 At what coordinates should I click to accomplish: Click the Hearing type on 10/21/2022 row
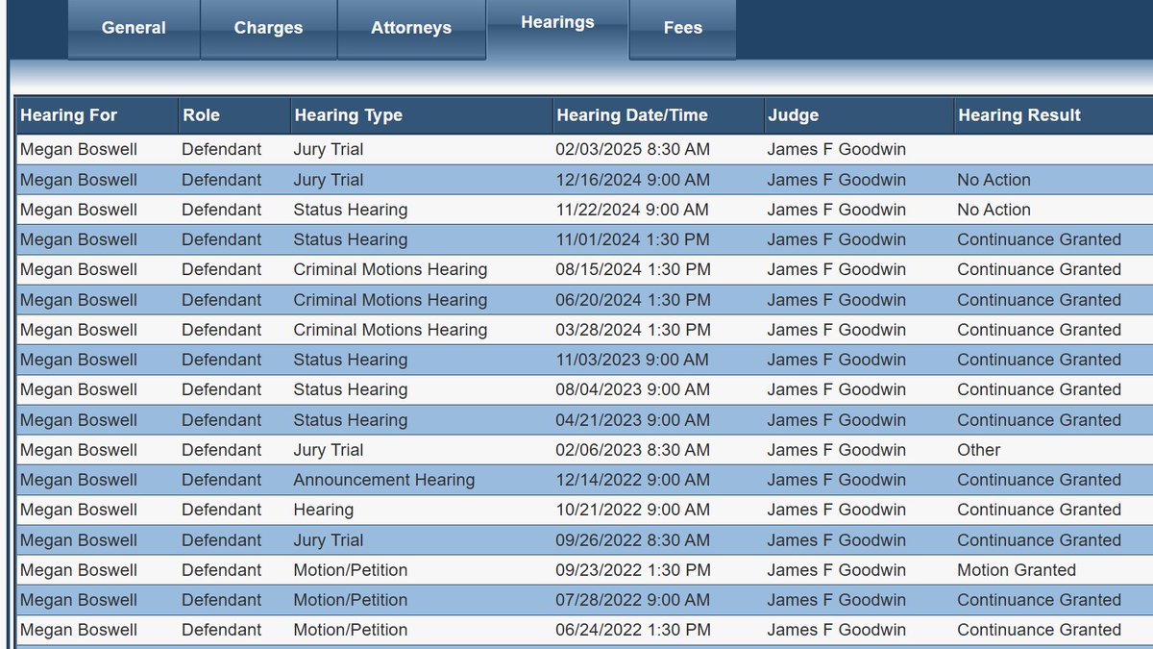coord(324,510)
